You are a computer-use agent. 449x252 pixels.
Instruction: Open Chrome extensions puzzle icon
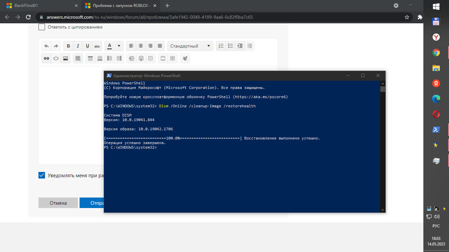(x=419, y=17)
